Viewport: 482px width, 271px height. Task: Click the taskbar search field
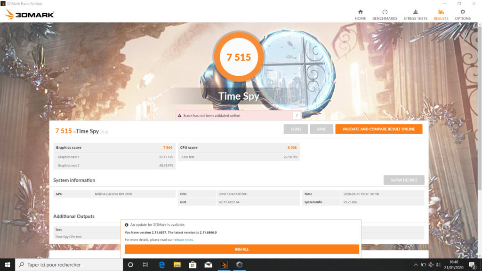(x=69, y=264)
